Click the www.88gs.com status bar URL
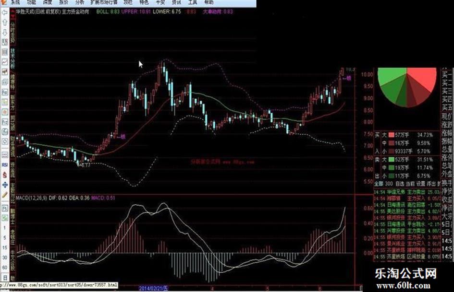This screenshot has height=292, width=454. (59, 285)
